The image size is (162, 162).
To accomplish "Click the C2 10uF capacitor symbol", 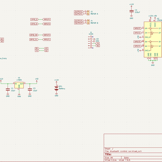I will click(x=29, y=89).
